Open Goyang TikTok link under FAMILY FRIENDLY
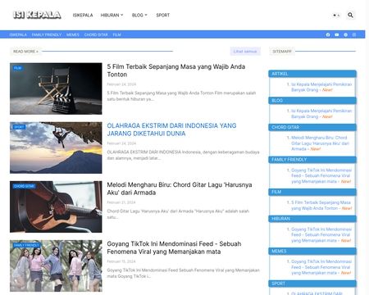369x295 pixels. [321, 175]
